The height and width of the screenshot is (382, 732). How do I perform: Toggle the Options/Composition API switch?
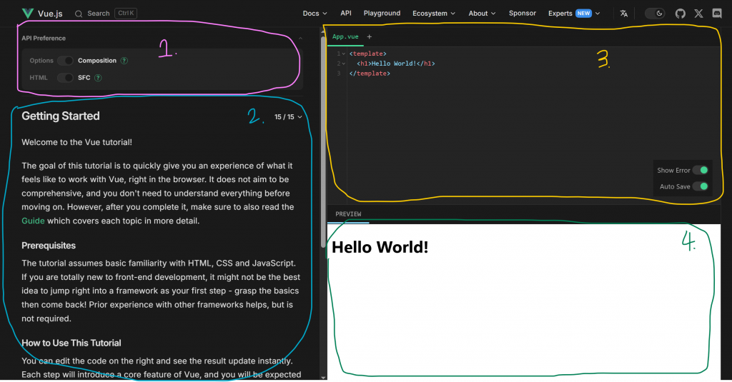65,61
